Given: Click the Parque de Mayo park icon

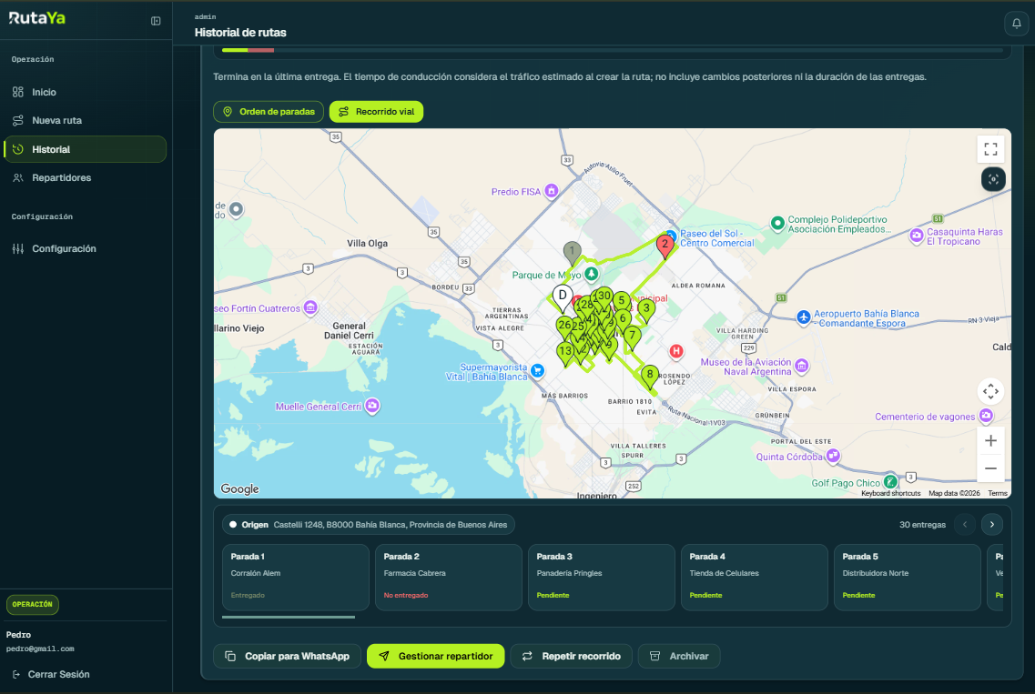Looking at the screenshot, I should pos(592,273).
